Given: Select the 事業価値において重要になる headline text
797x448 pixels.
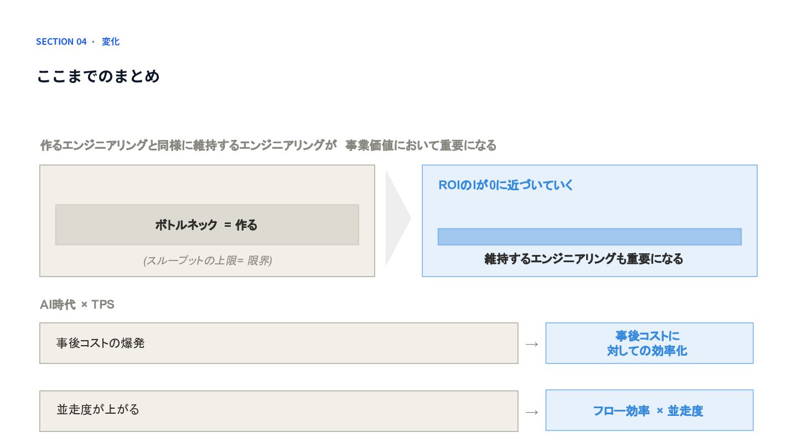Looking at the screenshot, I should click(x=421, y=145).
